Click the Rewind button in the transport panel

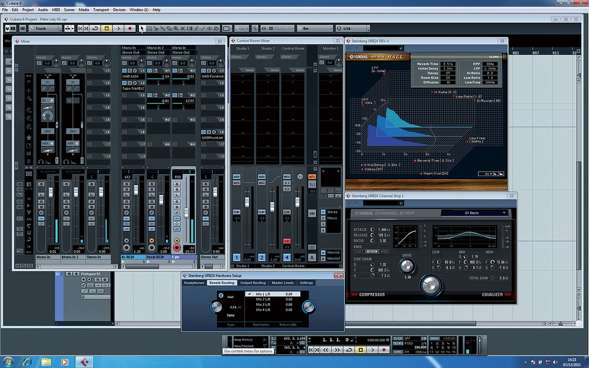(x=326, y=350)
